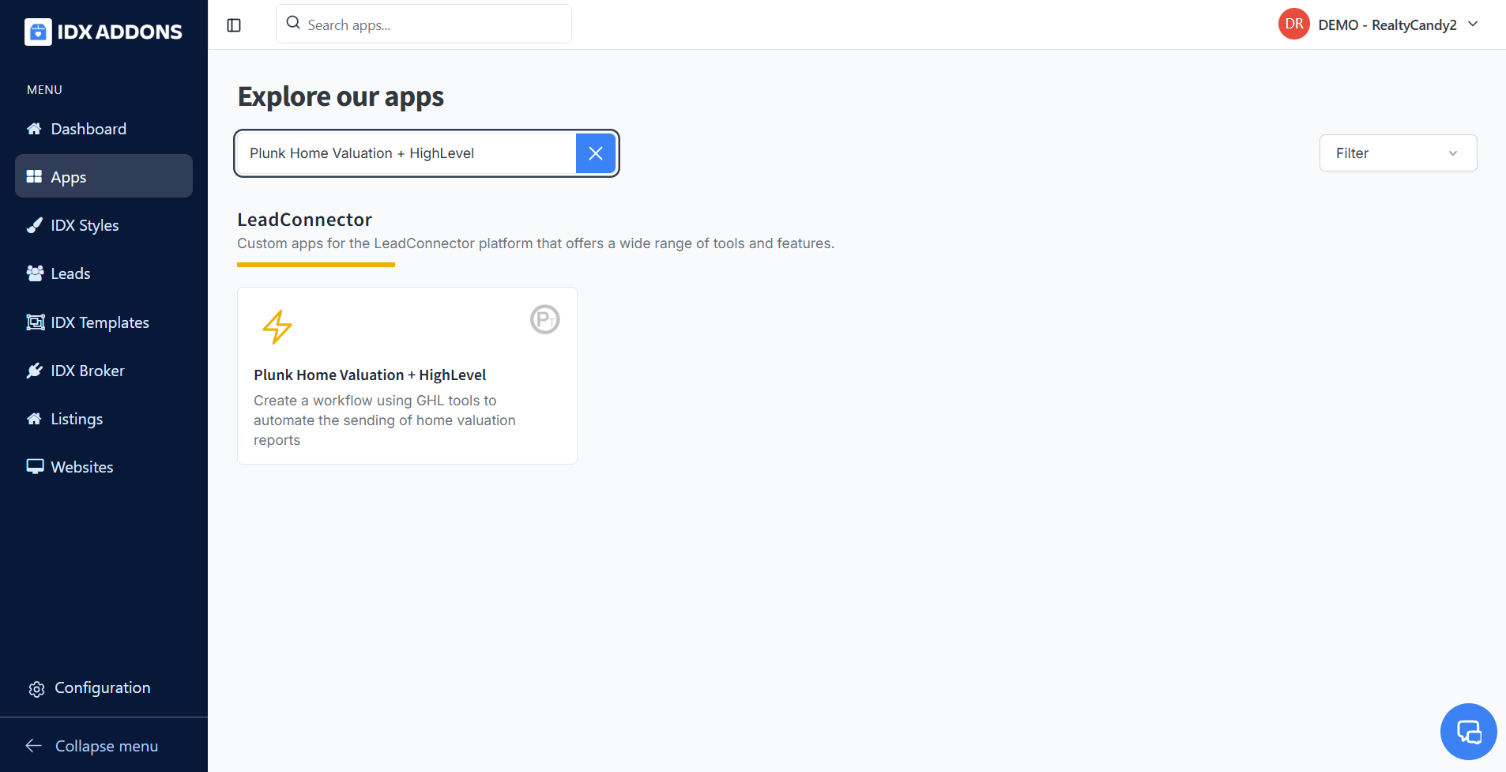Toggle the sidebar panel icon
The image size is (1506, 772).
click(x=234, y=25)
